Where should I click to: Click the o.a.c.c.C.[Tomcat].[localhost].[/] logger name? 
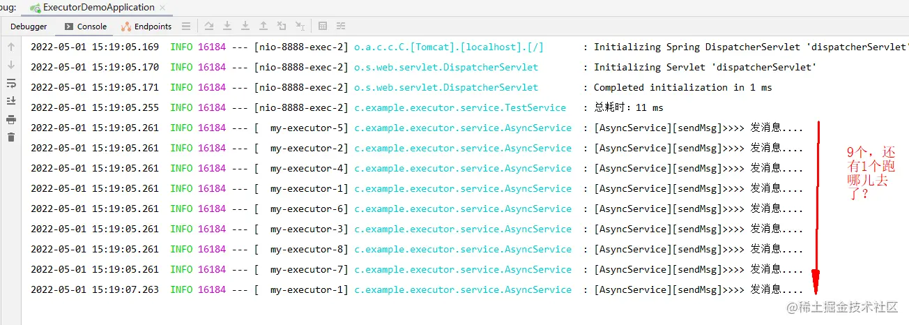tap(449, 47)
